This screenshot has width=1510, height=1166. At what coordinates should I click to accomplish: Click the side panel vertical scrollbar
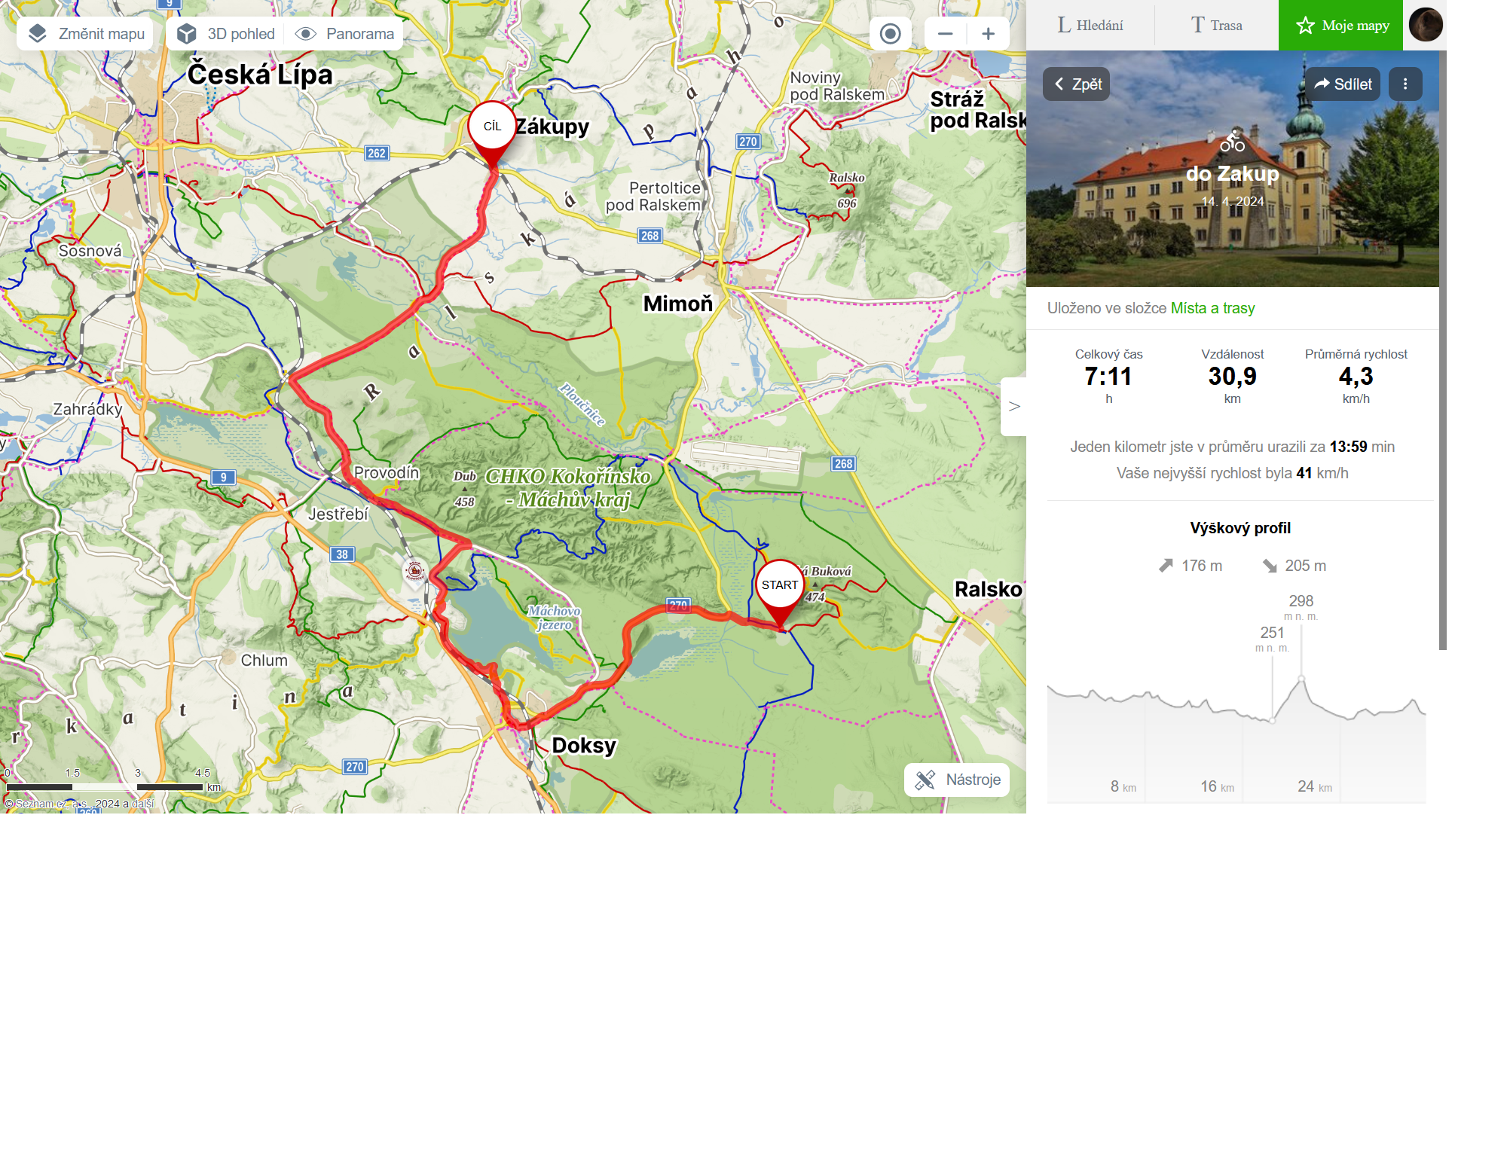coord(1443,350)
